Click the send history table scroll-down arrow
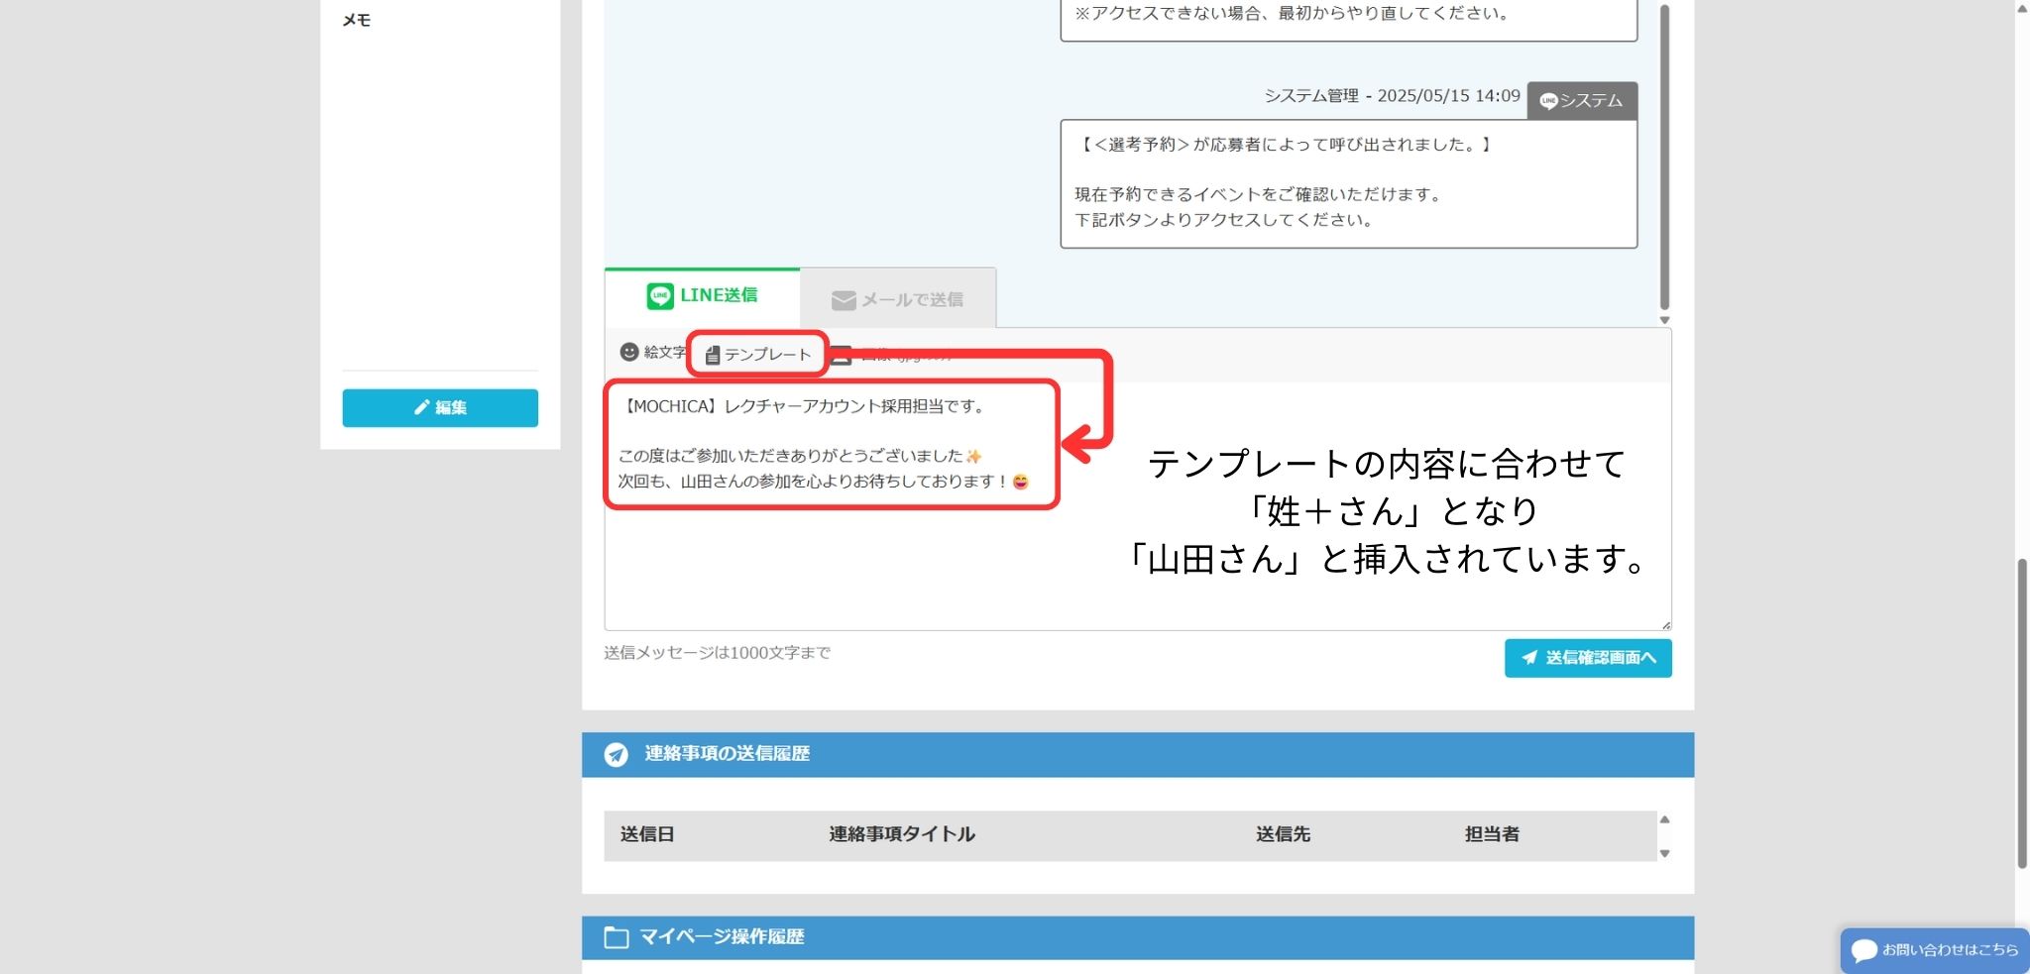This screenshot has height=974, width=2030. point(1665,853)
